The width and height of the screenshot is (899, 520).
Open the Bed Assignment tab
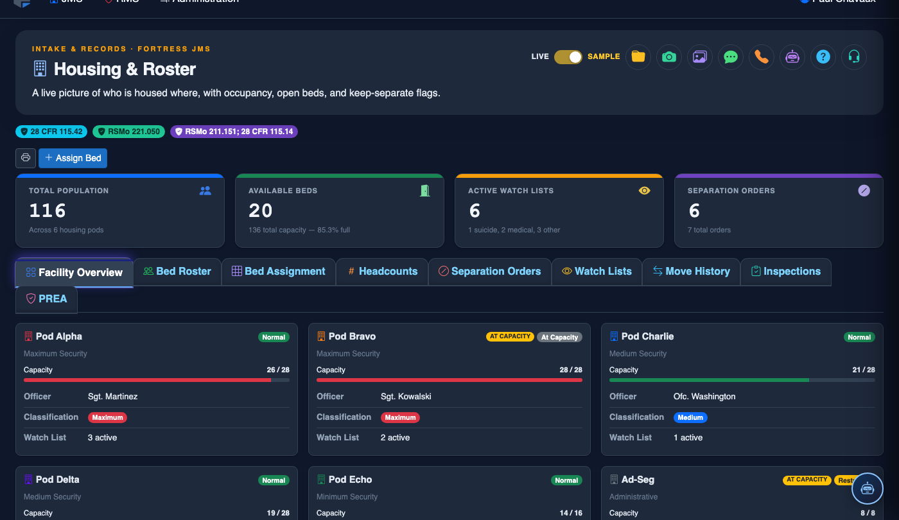pos(279,272)
